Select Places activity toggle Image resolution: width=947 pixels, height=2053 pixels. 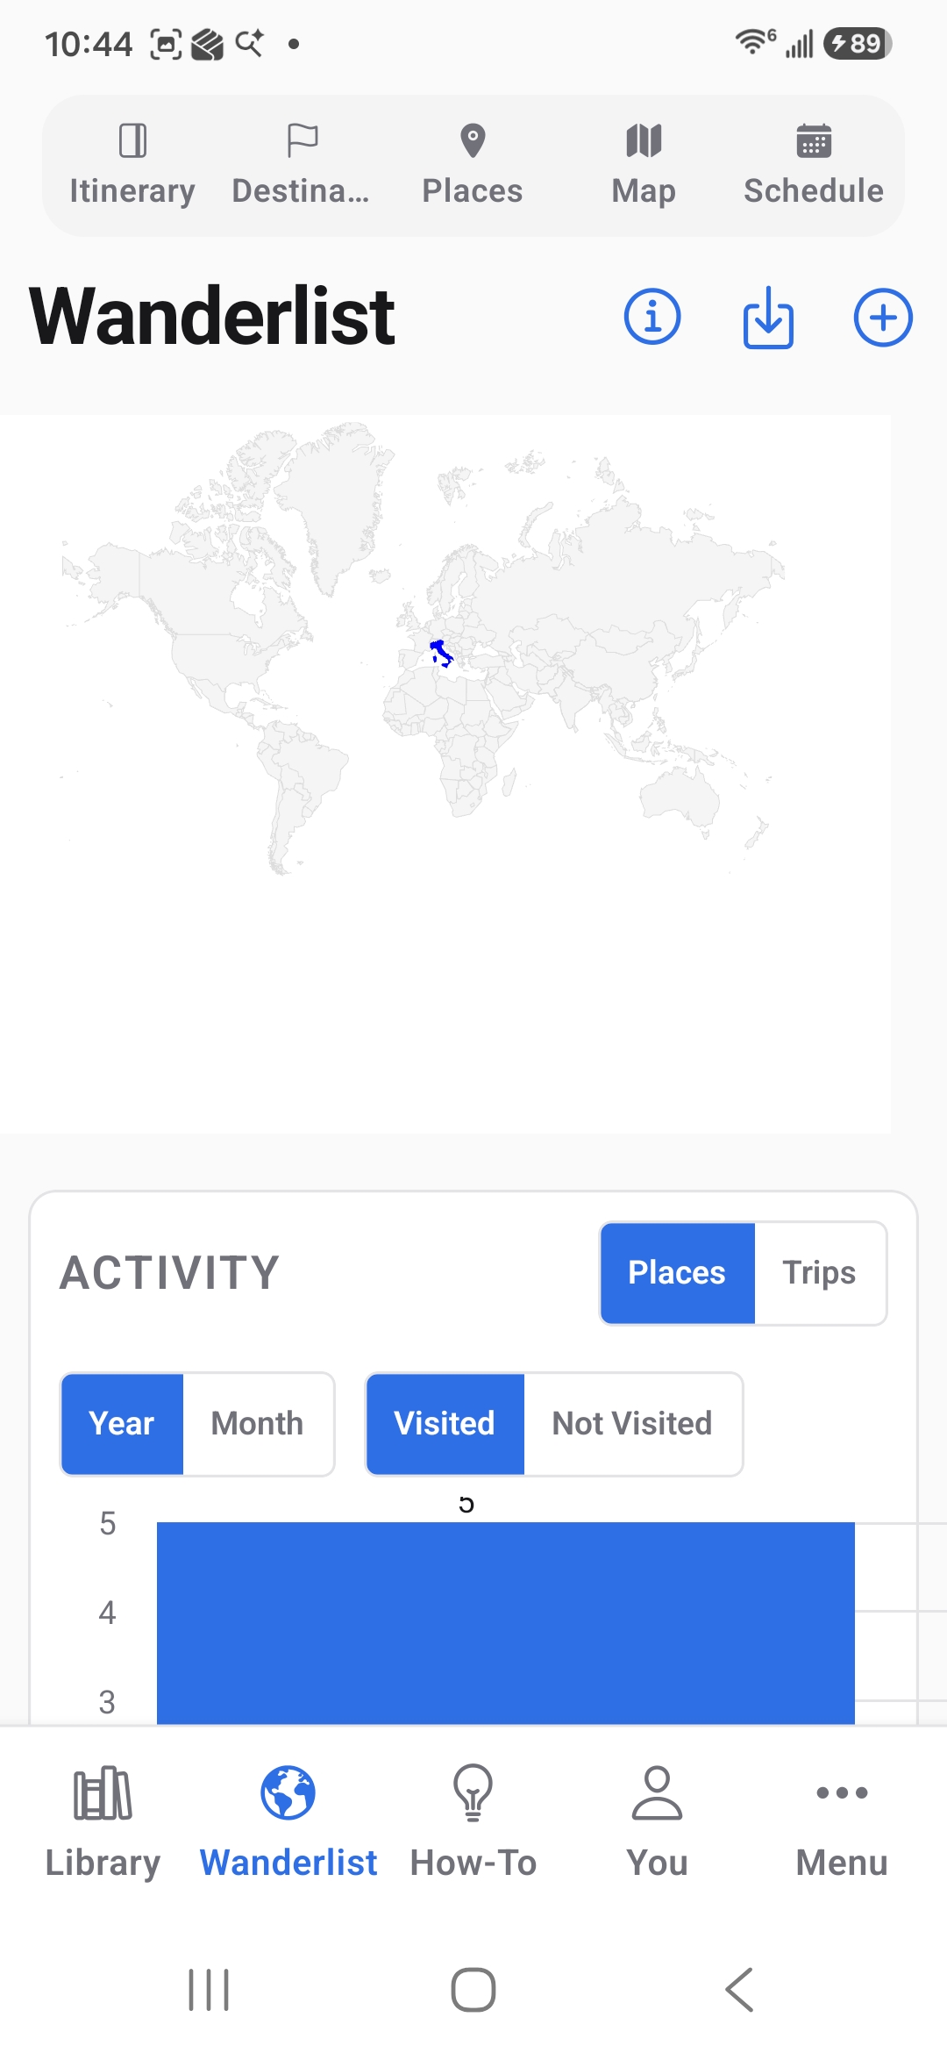coord(677,1272)
